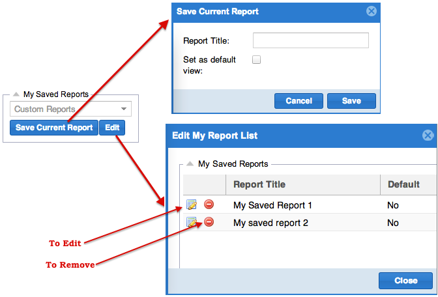Collapse My Saved Reports section in dialog
438x297 pixels.
pos(190,164)
